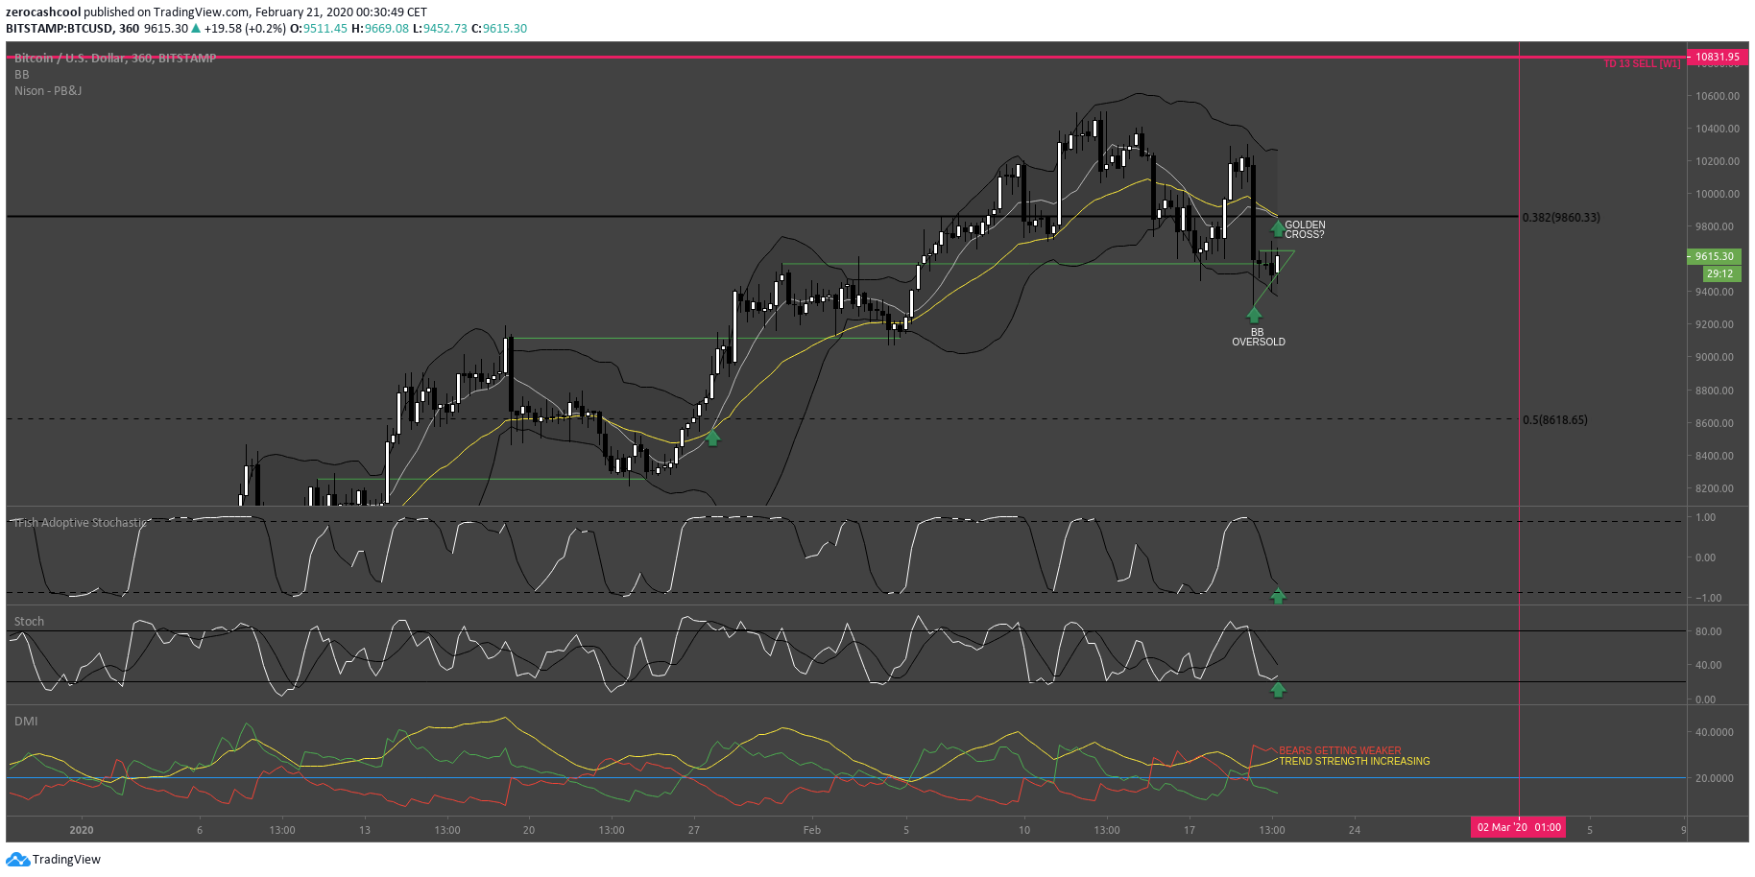Click the GOLDEN CROSS? annotation

(1305, 229)
